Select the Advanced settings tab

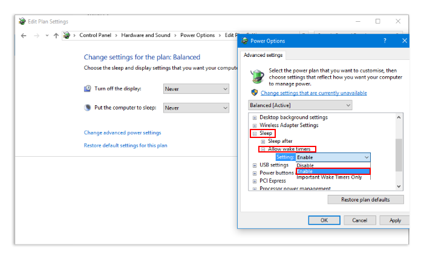(263, 55)
